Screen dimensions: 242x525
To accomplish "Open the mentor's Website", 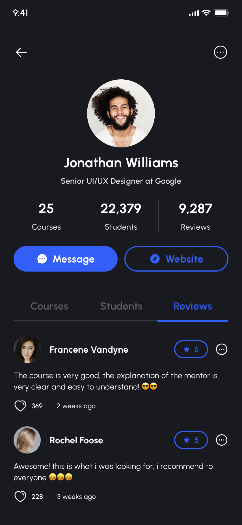I will click(176, 259).
